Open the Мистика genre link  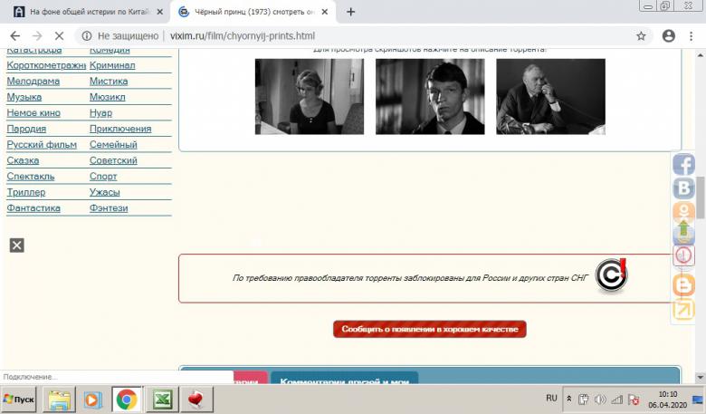tap(109, 82)
